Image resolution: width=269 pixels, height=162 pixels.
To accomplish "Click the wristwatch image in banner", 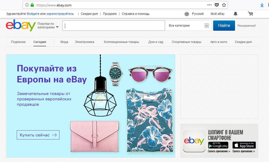I will click(x=116, y=74).
